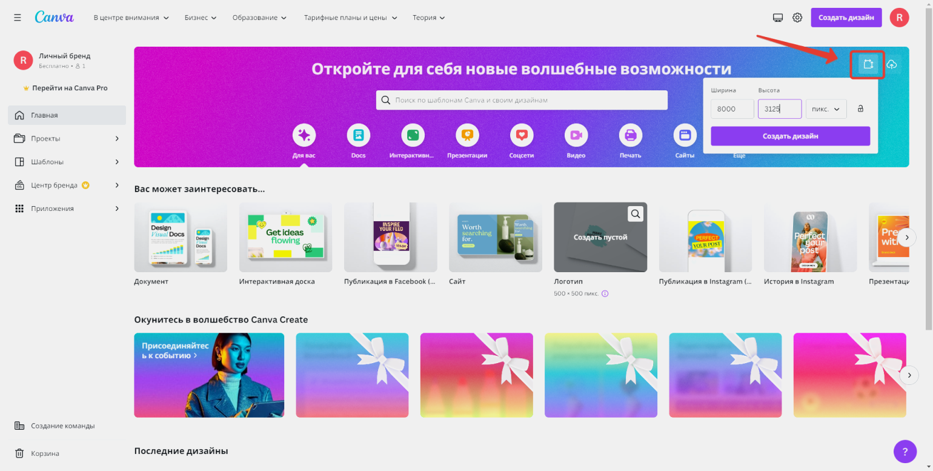Select the Для вас category icon

pyautogui.click(x=304, y=135)
